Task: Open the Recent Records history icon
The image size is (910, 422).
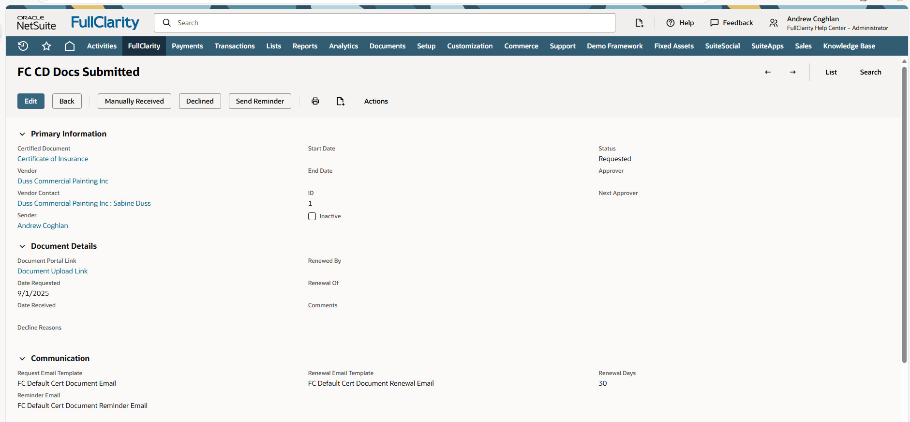Action: tap(23, 46)
